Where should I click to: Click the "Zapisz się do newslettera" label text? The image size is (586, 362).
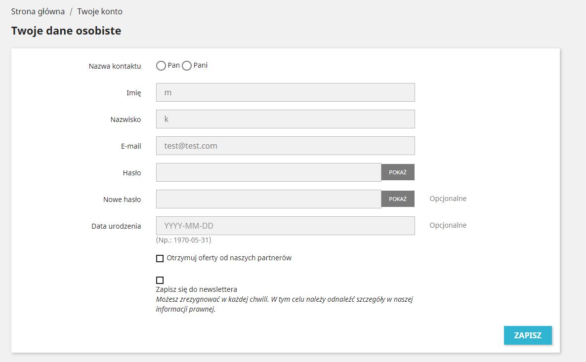(x=197, y=289)
